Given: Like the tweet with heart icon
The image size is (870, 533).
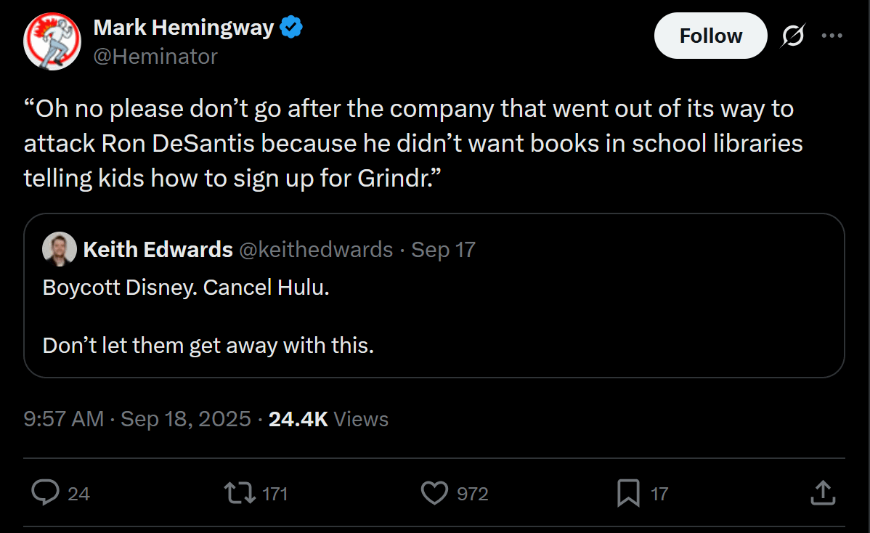Looking at the screenshot, I should tap(434, 492).
